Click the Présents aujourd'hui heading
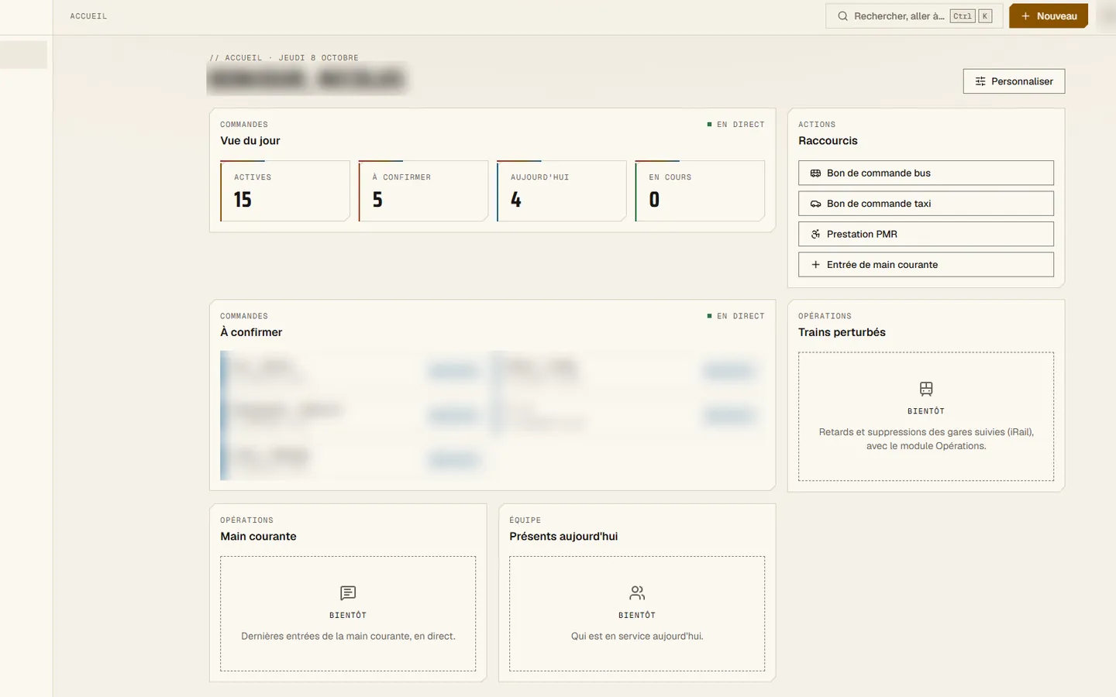The width and height of the screenshot is (1116, 697). tap(563, 537)
